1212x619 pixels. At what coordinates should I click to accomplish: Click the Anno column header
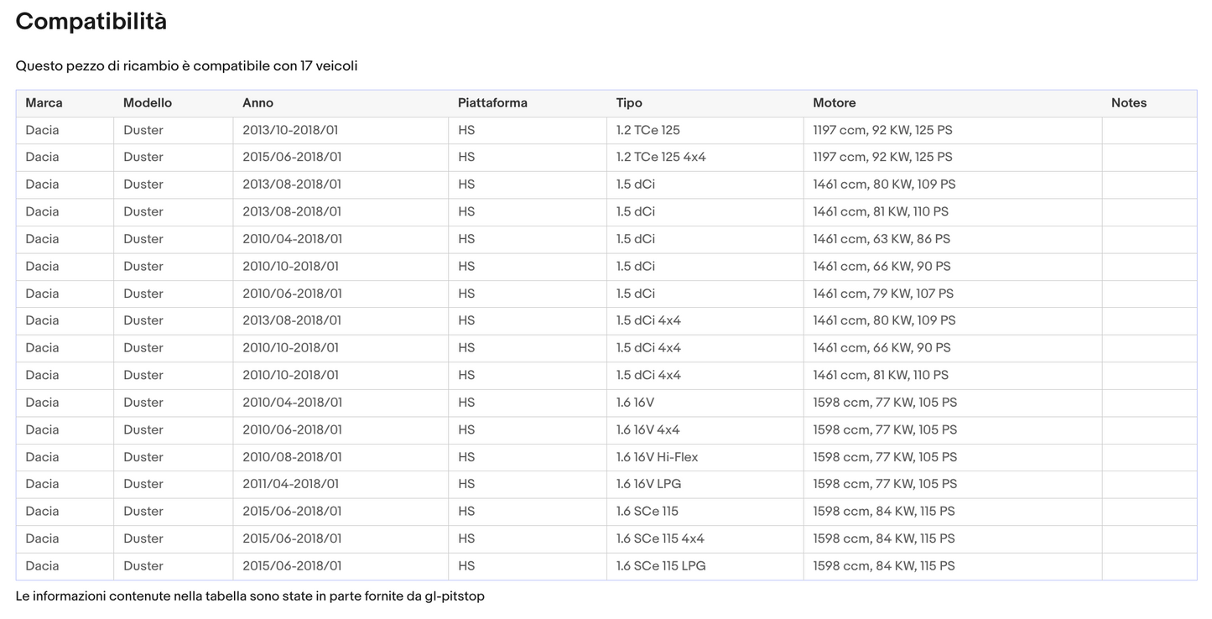341,103
